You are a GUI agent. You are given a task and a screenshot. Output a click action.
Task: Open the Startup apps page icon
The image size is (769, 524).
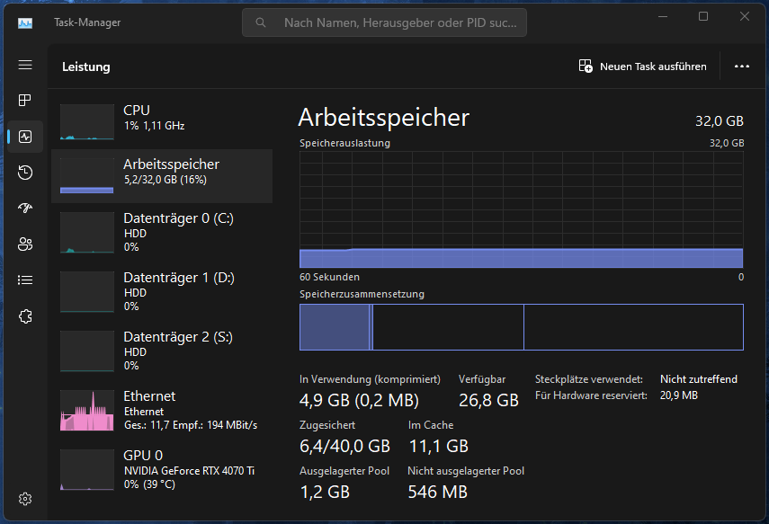click(x=25, y=209)
